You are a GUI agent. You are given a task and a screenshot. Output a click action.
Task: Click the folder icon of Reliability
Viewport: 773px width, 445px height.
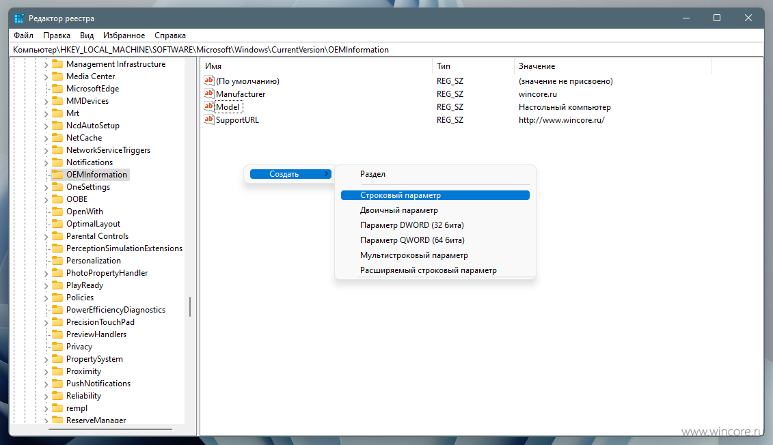pyautogui.click(x=57, y=396)
